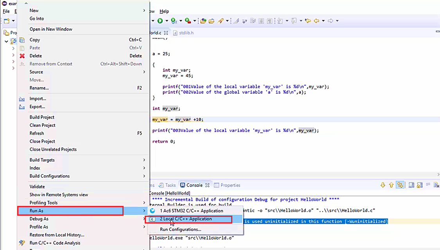Open the Run As submenu
This screenshot has height=250, width=440.
83,211
